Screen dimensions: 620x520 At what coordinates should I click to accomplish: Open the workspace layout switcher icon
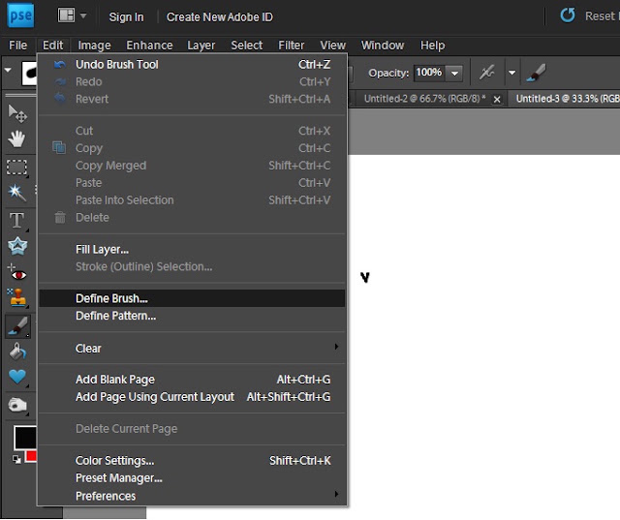click(x=66, y=15)
